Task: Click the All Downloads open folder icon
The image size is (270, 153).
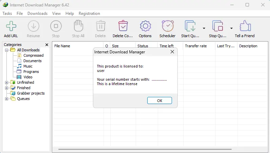Action: [13, 50]
